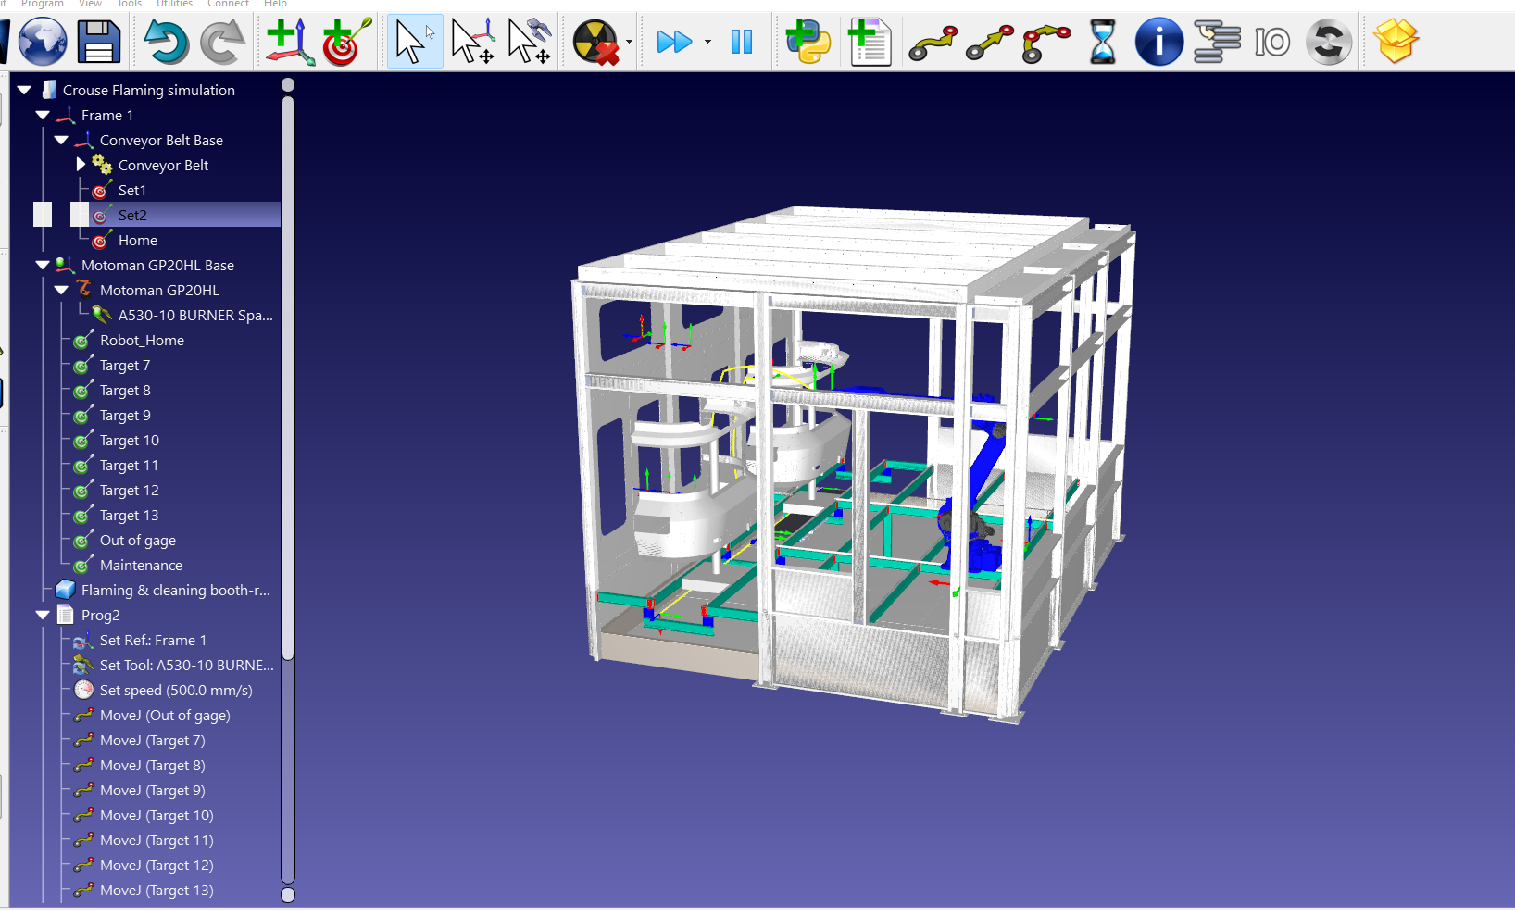This screenshot has width=1515, height=910.
Task: Select the Set speed (500.0 mm/s) instruction
Action: (x=176, y=690)
